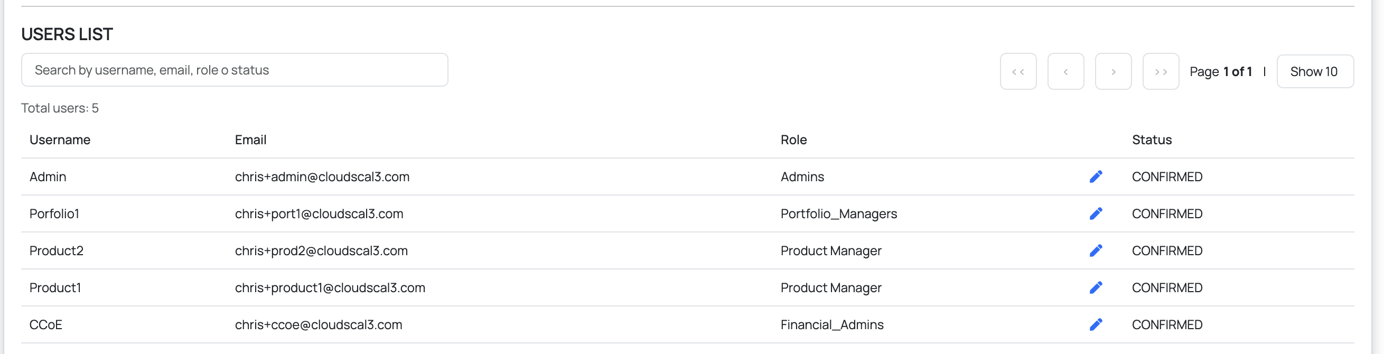1384x354 pixels.
Task: Sort by the Username column header
Action: tap(60, 139)
